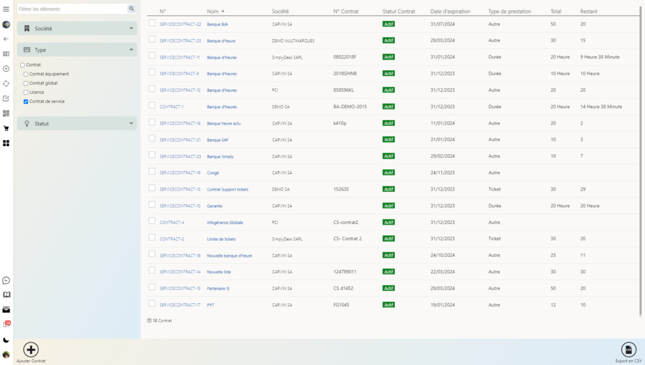Toggle dark mode with the moon icon
The width and height of the screenshot is (645, 365).
pos(6,340)
